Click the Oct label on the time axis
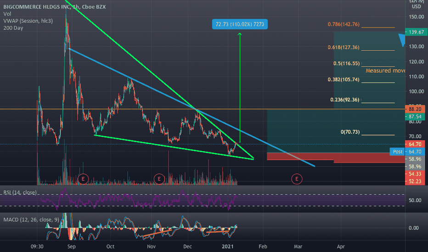 click(110, 247)
